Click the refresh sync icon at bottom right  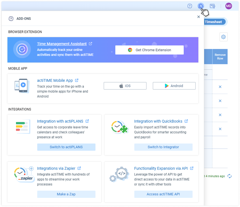230,176
